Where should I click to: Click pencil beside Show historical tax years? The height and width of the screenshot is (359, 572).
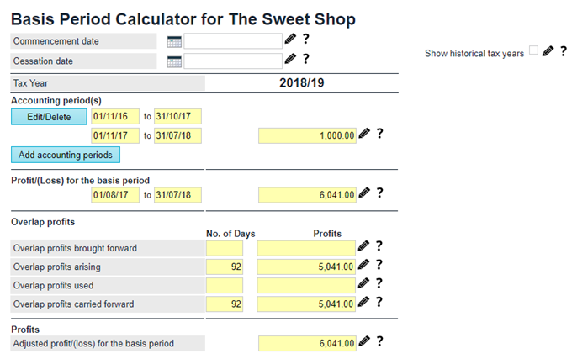[548, 51]
